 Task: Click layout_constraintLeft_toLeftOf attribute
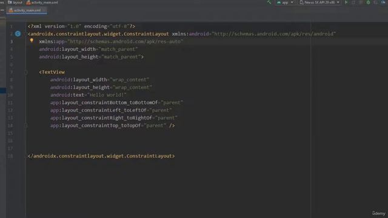pos(98,110)
